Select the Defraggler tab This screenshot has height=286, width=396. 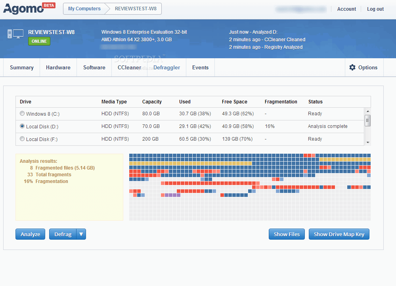(x=166, y=67)
